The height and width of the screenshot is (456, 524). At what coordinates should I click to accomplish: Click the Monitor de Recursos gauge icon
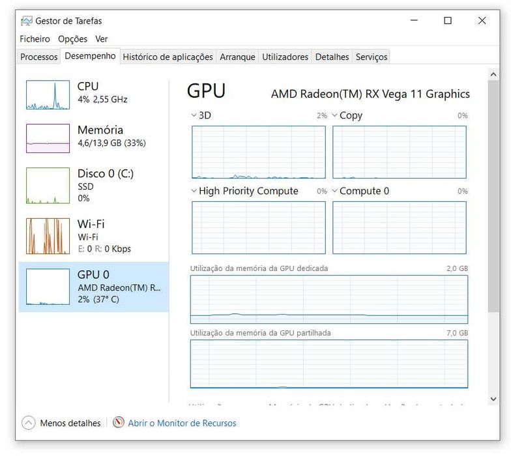(119, 423)
